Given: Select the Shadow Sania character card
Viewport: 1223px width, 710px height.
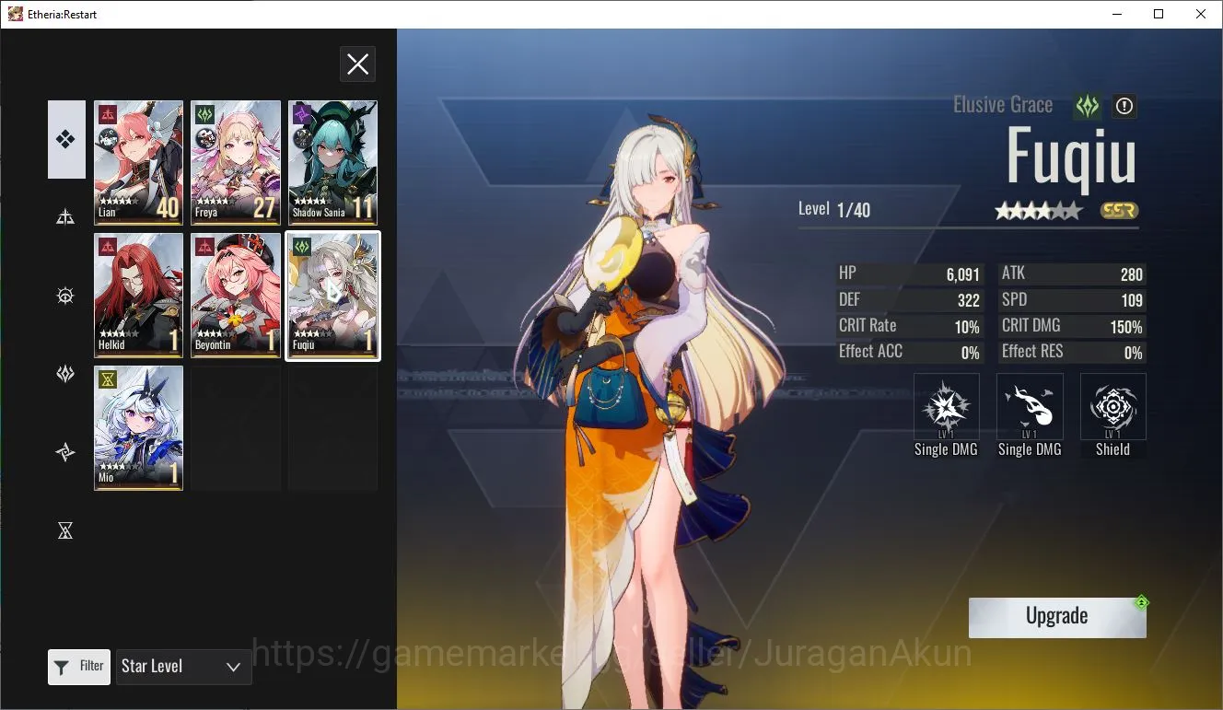Looking at the screenshot, I should point(332,162).
